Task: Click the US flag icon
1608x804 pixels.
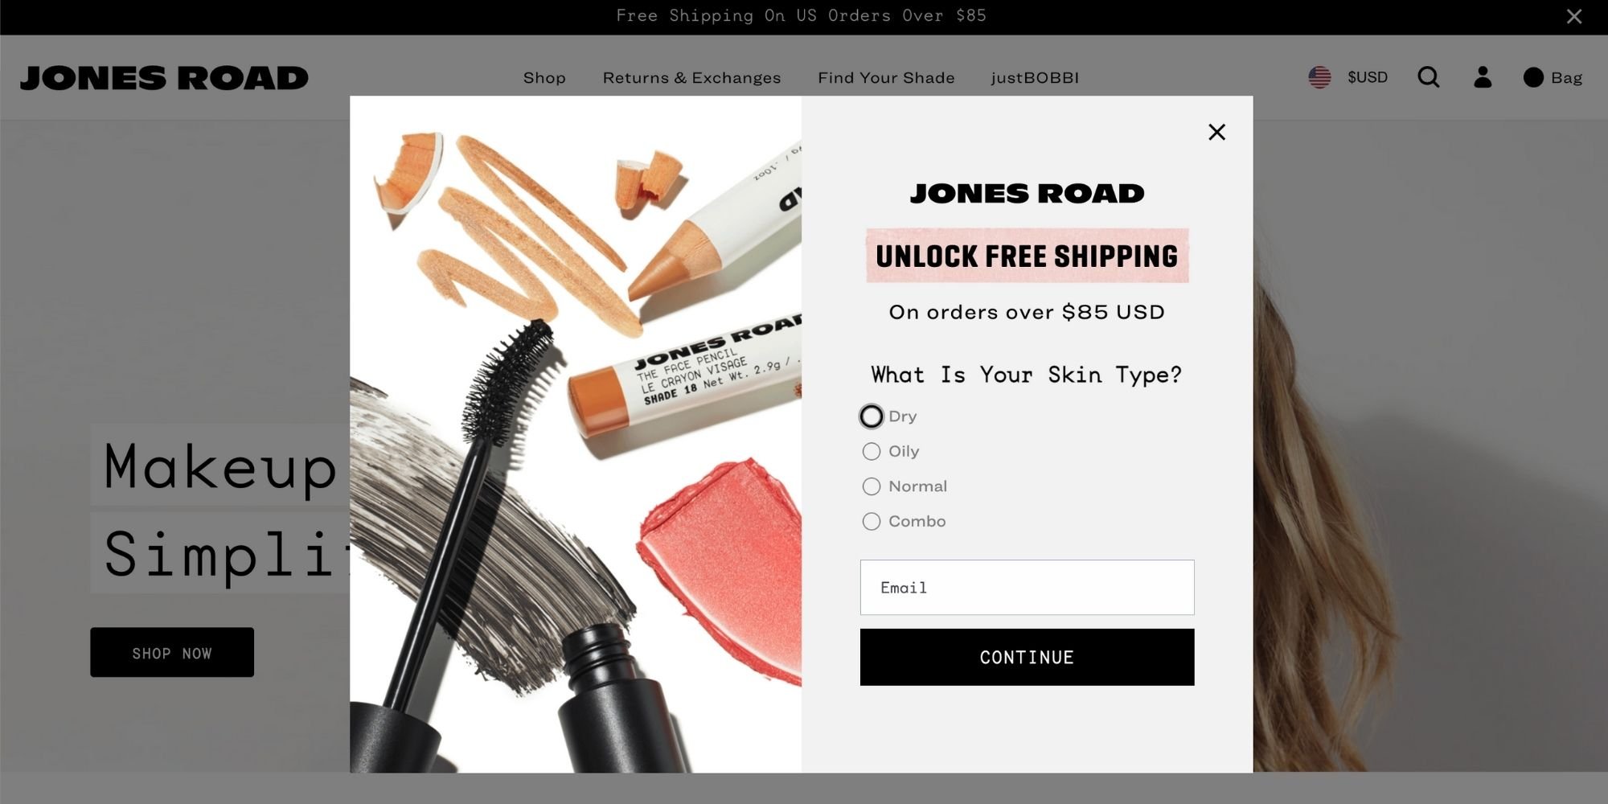Action: [1319, 77]
